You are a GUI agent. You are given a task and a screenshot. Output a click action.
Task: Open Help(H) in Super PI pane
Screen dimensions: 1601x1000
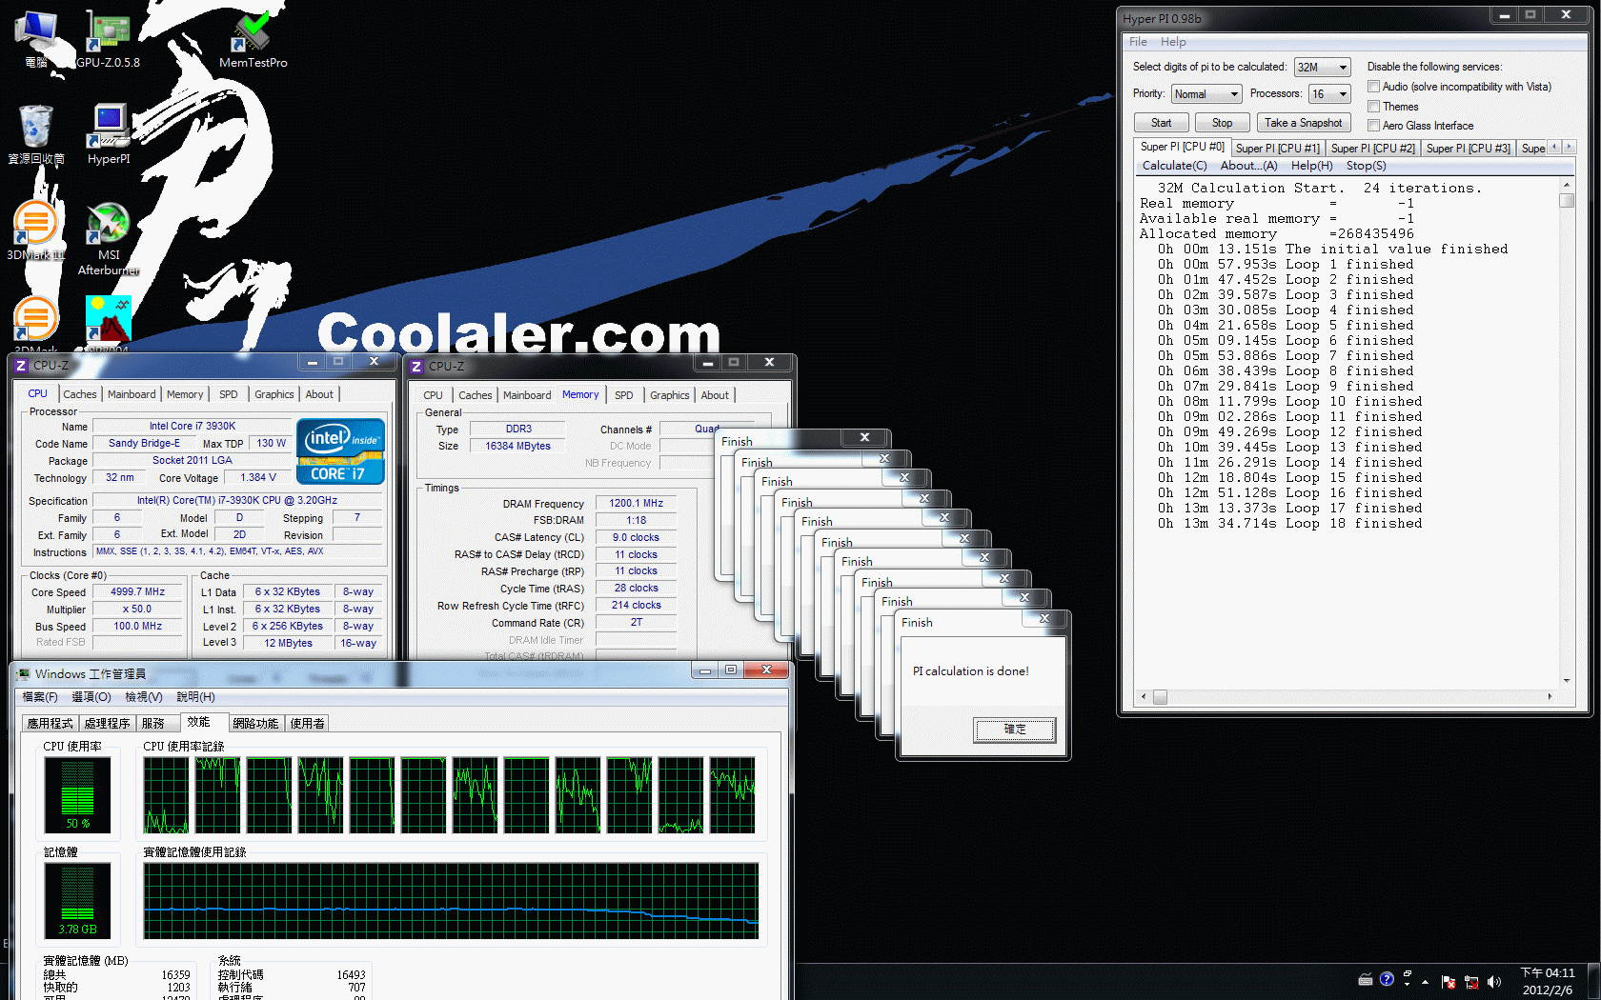[1311, 166]
